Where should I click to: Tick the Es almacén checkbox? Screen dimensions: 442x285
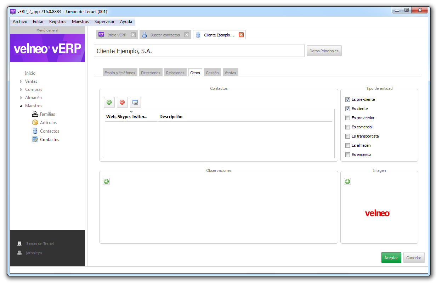pos(348,146)
